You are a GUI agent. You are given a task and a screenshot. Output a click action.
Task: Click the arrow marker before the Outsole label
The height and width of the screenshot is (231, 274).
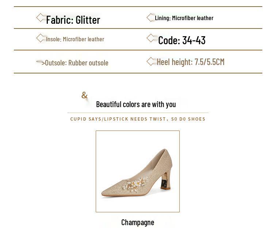40,63
